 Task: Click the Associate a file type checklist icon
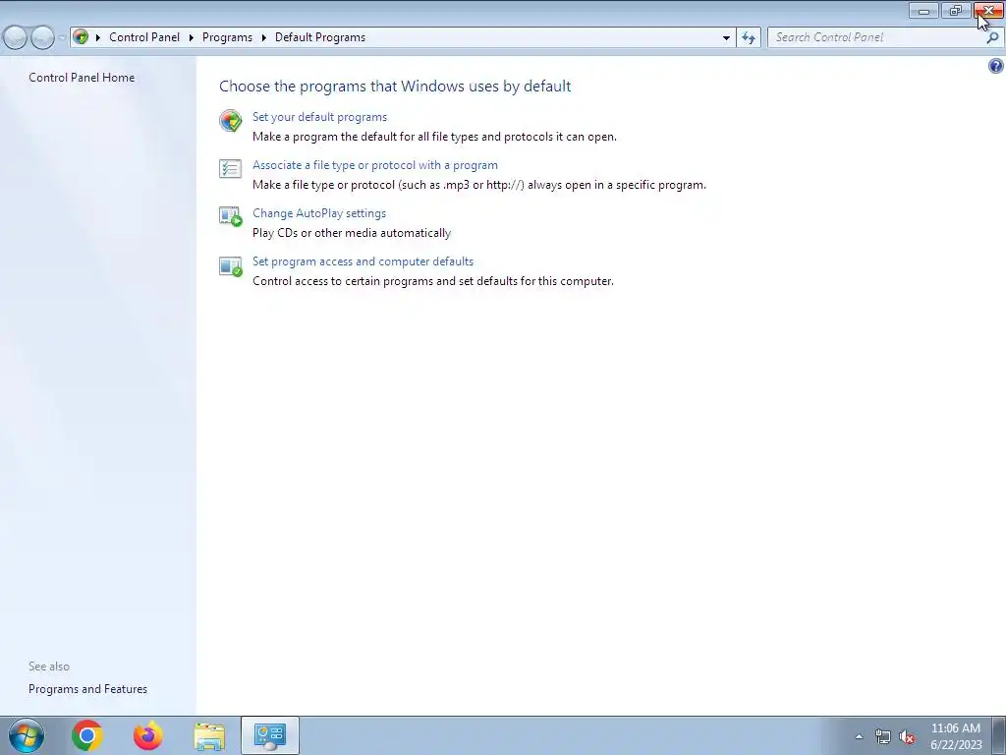(230, 169)
